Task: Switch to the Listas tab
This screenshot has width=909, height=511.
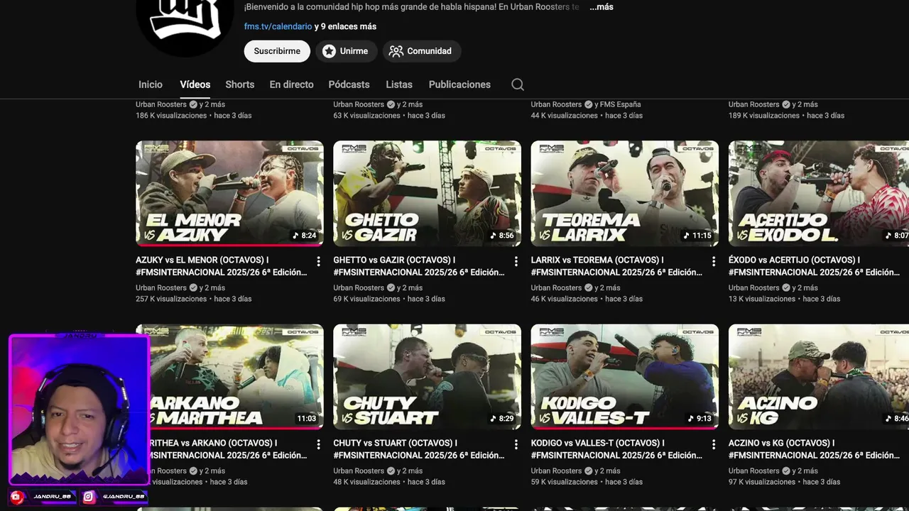Action: coord(399,84)
